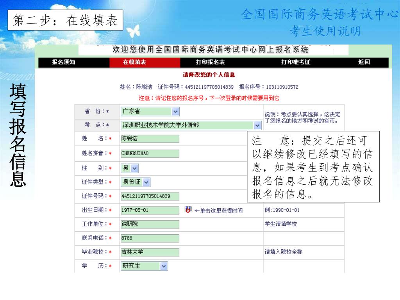Open the 性别 dropdown showing 男
Viewport: 400px width, 300px height.
130,168
